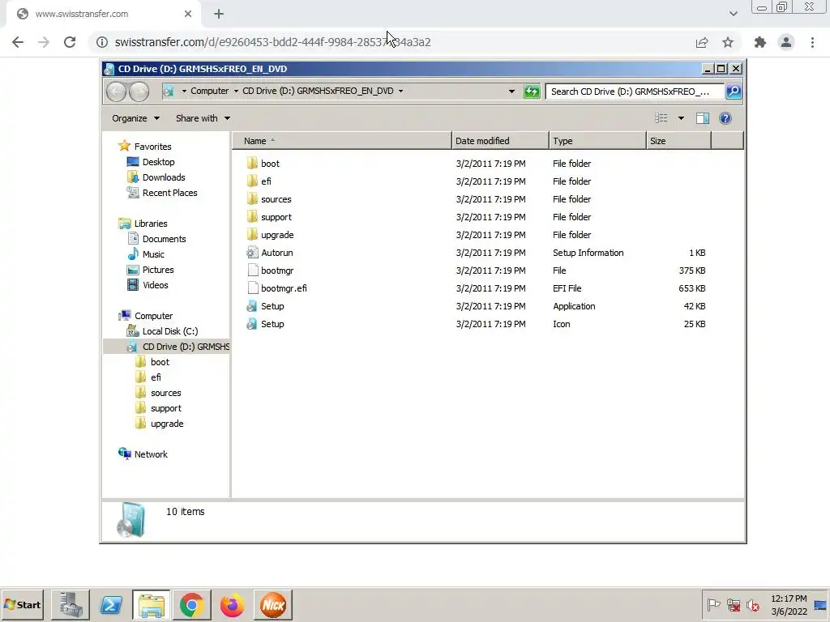Click the Chrome browser back arrow
This screenshot has height=622, width=830.
coord(18,42)
